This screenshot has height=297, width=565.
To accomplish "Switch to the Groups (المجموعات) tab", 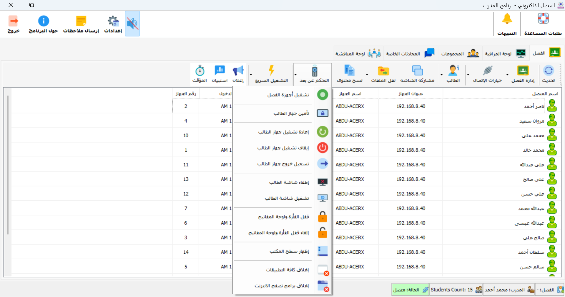I will click(460, 54).
